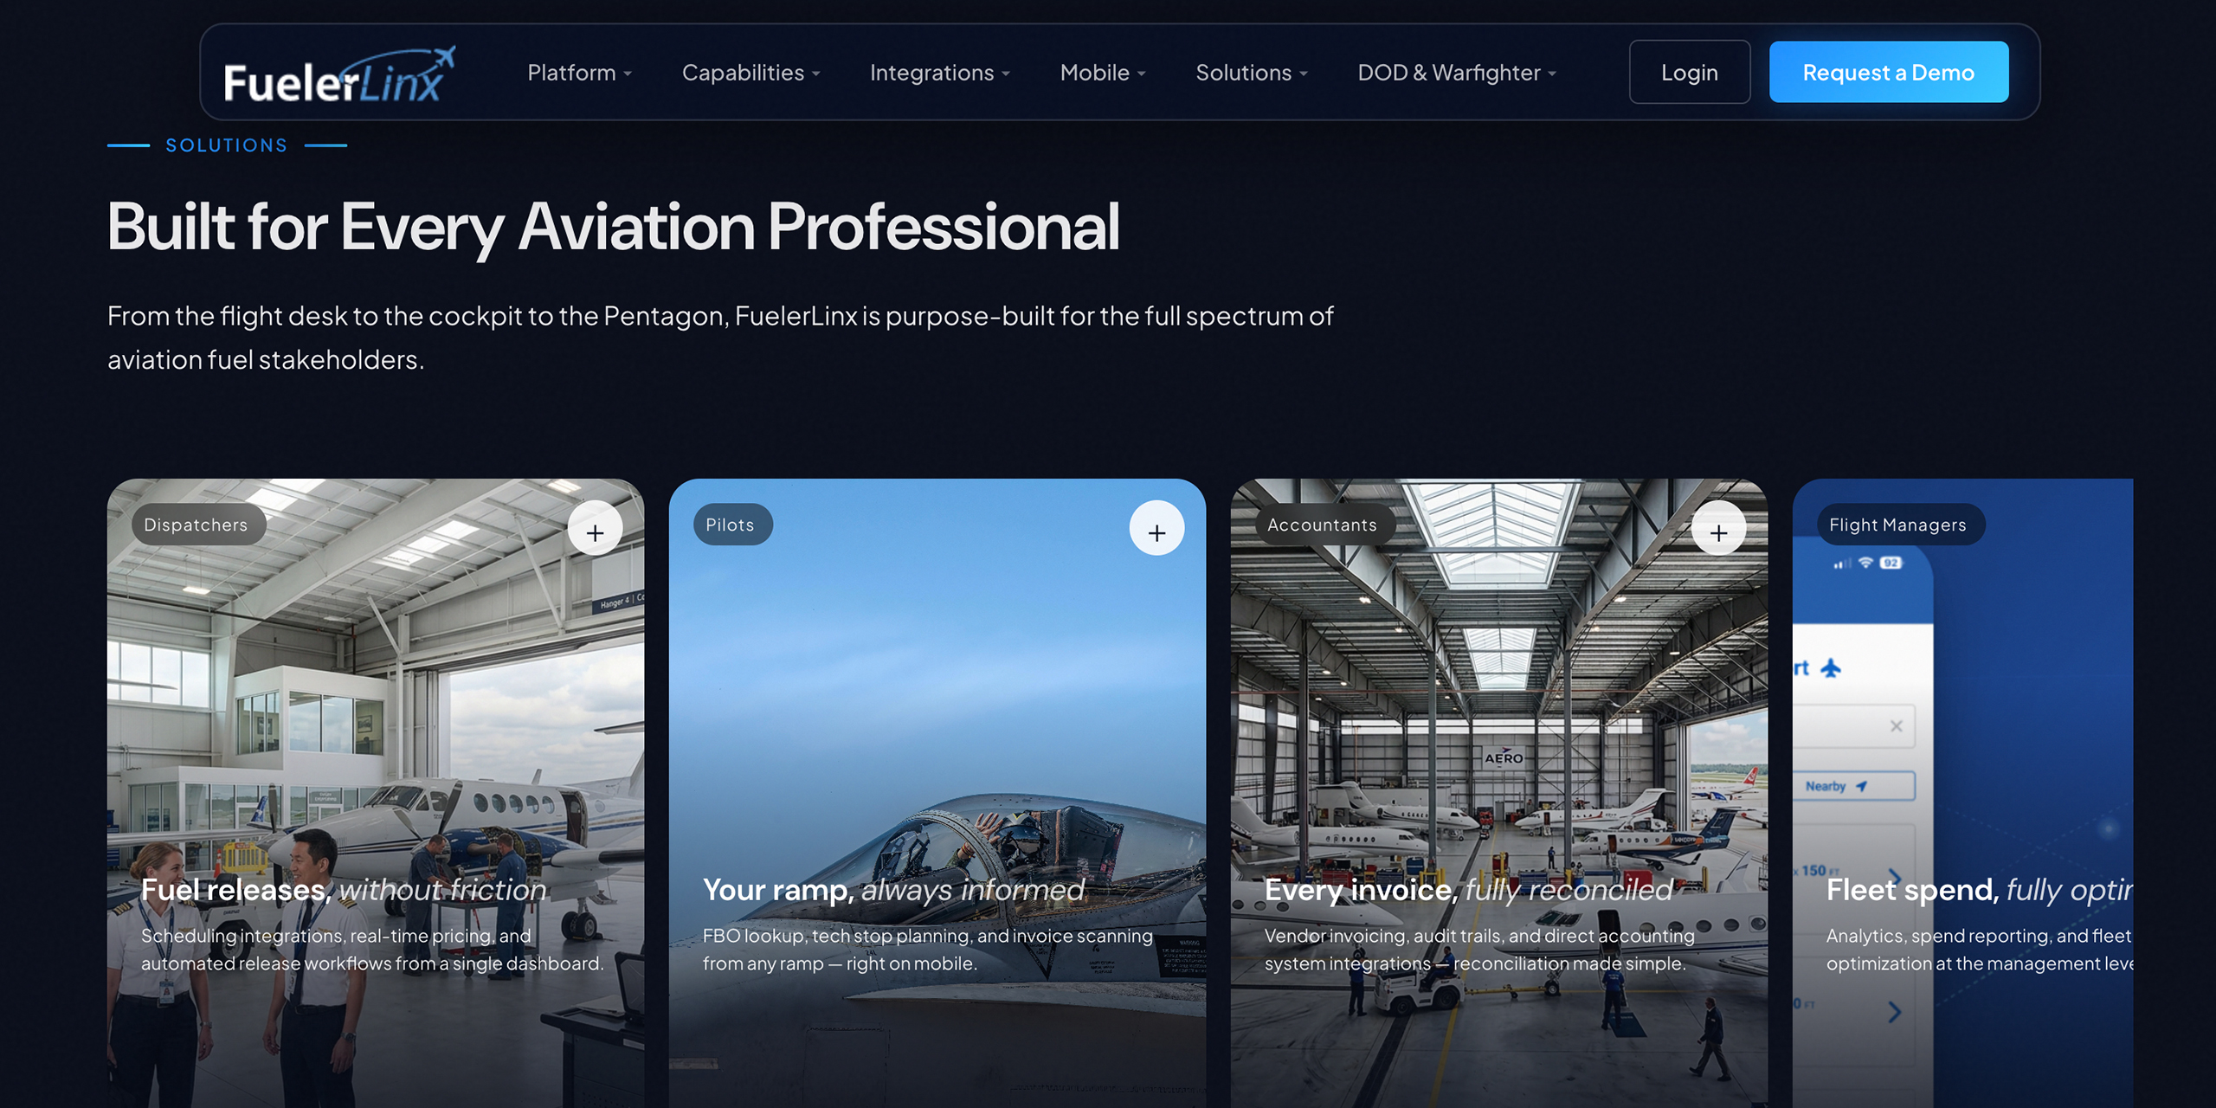Click the 'Built for Every Aviation Professional' heading
Screen dimensions: 2216x1108
(x=614, y=227)
